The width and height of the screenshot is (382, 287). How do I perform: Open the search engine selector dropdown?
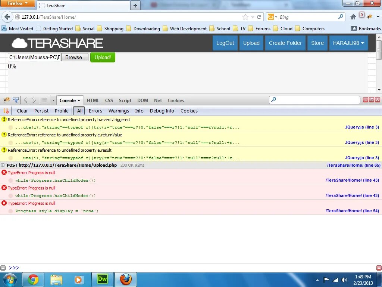pyautogui.click(x=276, y=17)
